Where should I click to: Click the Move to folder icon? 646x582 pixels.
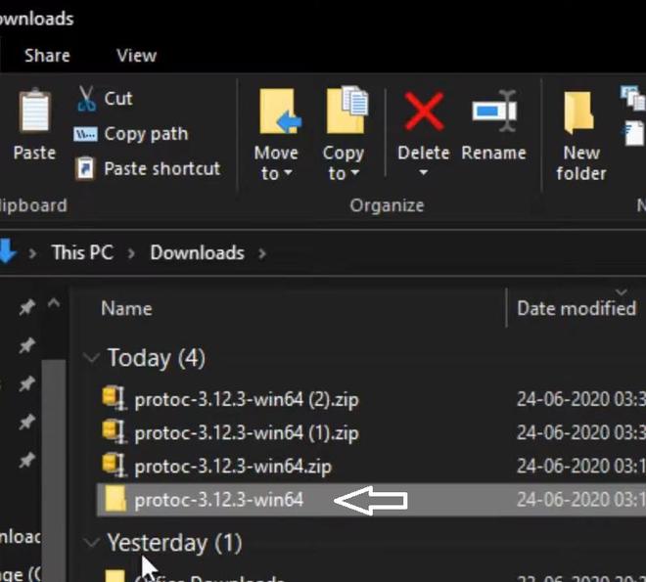click(x=280, y=112)
